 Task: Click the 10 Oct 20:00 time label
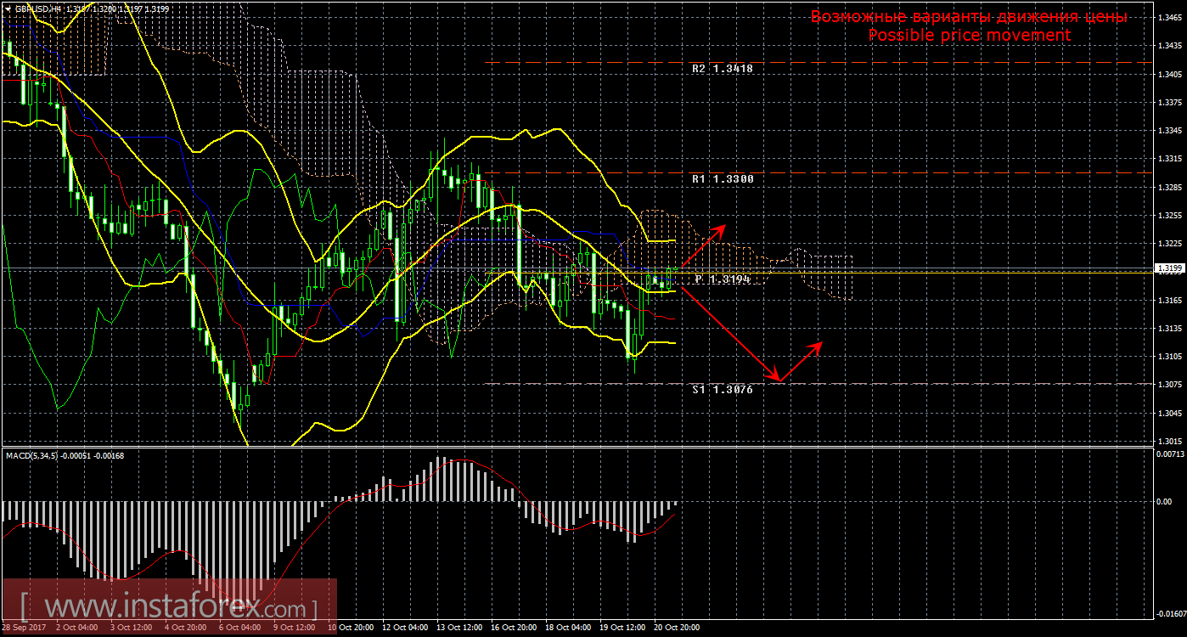tap(350, 628)
